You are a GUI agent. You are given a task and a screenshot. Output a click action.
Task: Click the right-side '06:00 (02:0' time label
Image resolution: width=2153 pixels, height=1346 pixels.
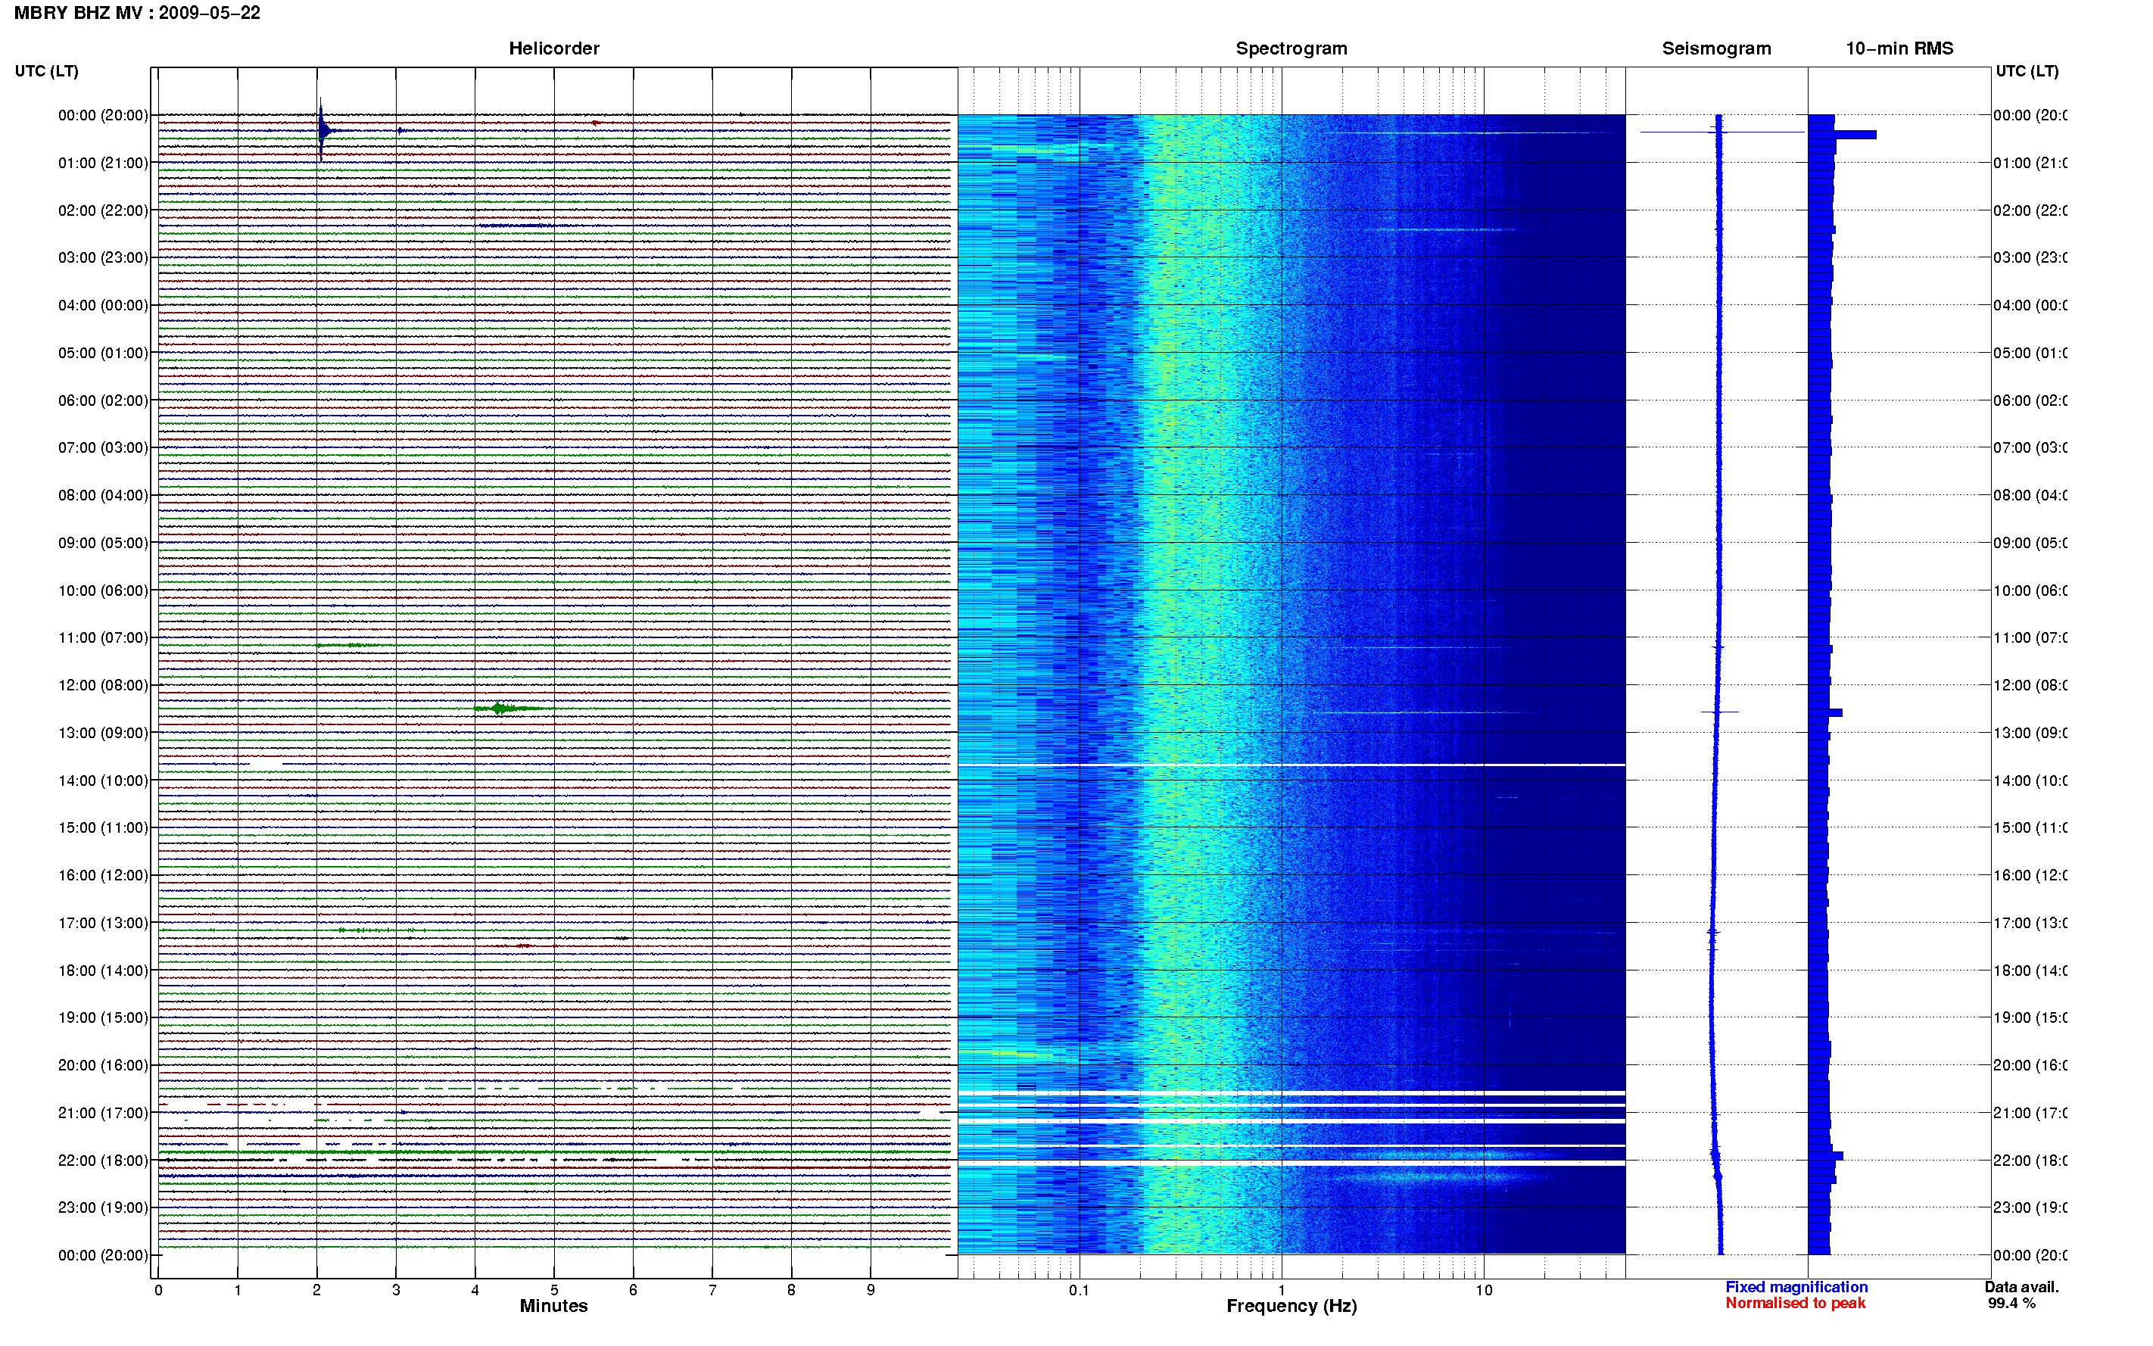pyautogui.click(x=2030, y=400)
